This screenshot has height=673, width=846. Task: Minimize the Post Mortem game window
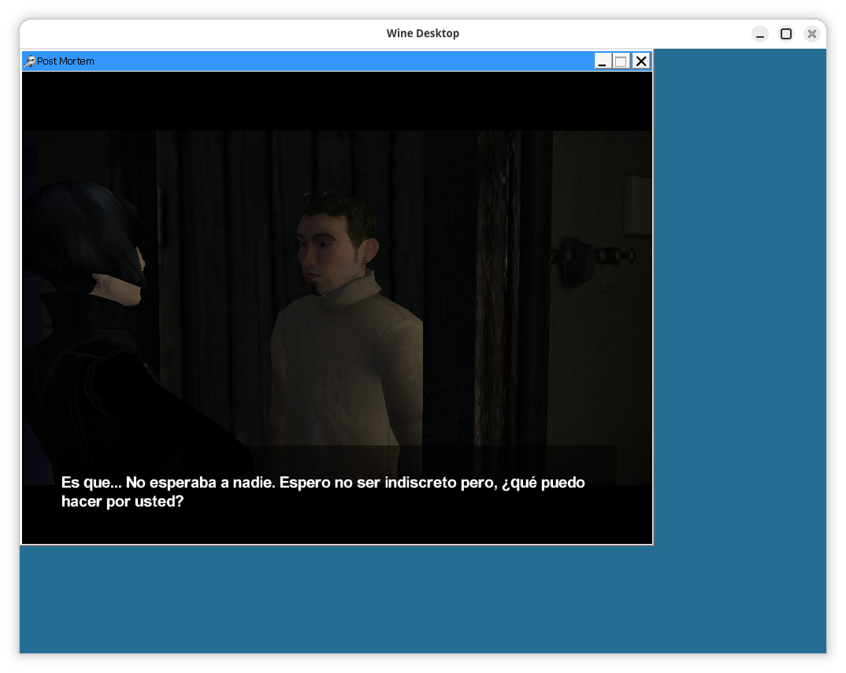coord(603,61)
